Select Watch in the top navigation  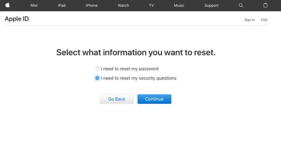click(x=123, y=5)
